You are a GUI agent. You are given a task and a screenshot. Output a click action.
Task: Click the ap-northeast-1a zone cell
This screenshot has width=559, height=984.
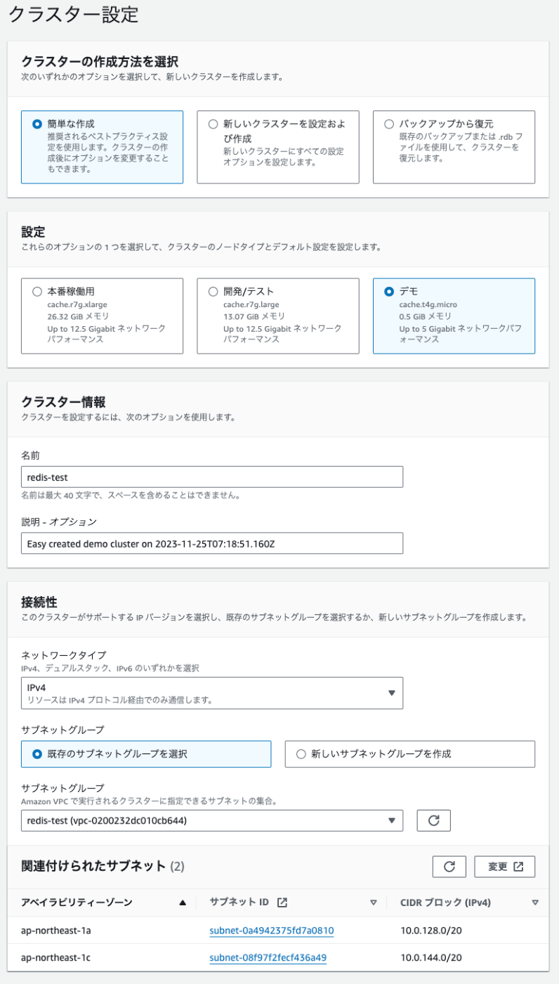[56, 931]
